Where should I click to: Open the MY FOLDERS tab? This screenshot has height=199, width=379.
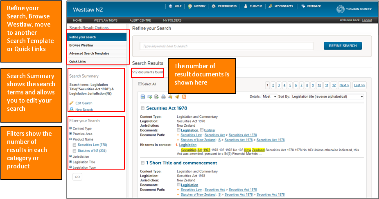[x=172, y=20]
